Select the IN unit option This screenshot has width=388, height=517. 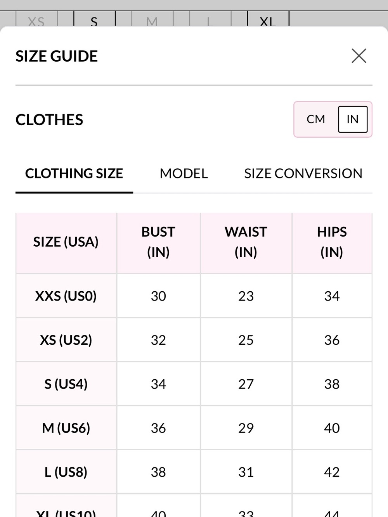tap(353, 119)
